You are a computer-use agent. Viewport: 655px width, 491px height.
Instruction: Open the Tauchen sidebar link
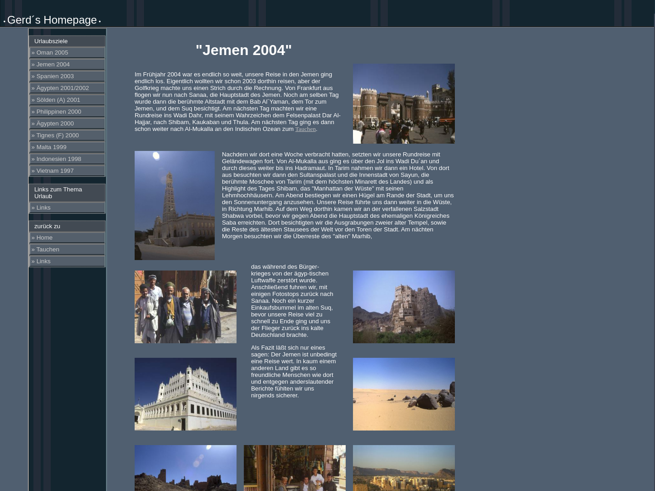(67, 250)
